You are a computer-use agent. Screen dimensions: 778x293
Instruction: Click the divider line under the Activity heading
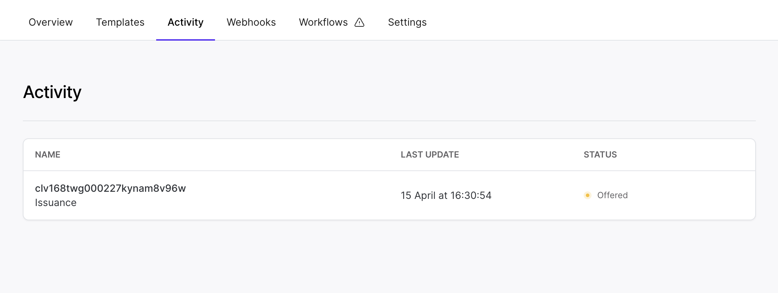click(x=389, y=121)
